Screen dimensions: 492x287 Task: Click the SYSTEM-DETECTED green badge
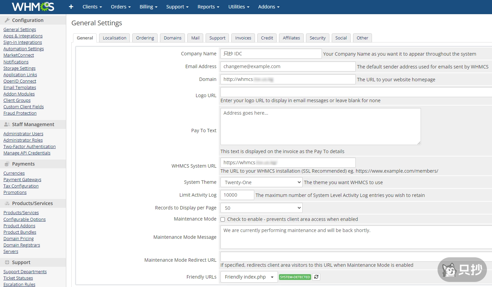tap(295, 277)
